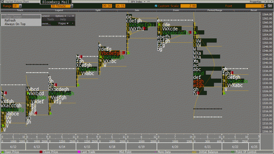Open the SPX Index title dropdown arrow
This screenshot has height=154, width=274.
click(145, 2)
